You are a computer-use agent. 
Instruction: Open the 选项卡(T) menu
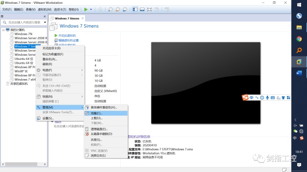tap(60, 9)
